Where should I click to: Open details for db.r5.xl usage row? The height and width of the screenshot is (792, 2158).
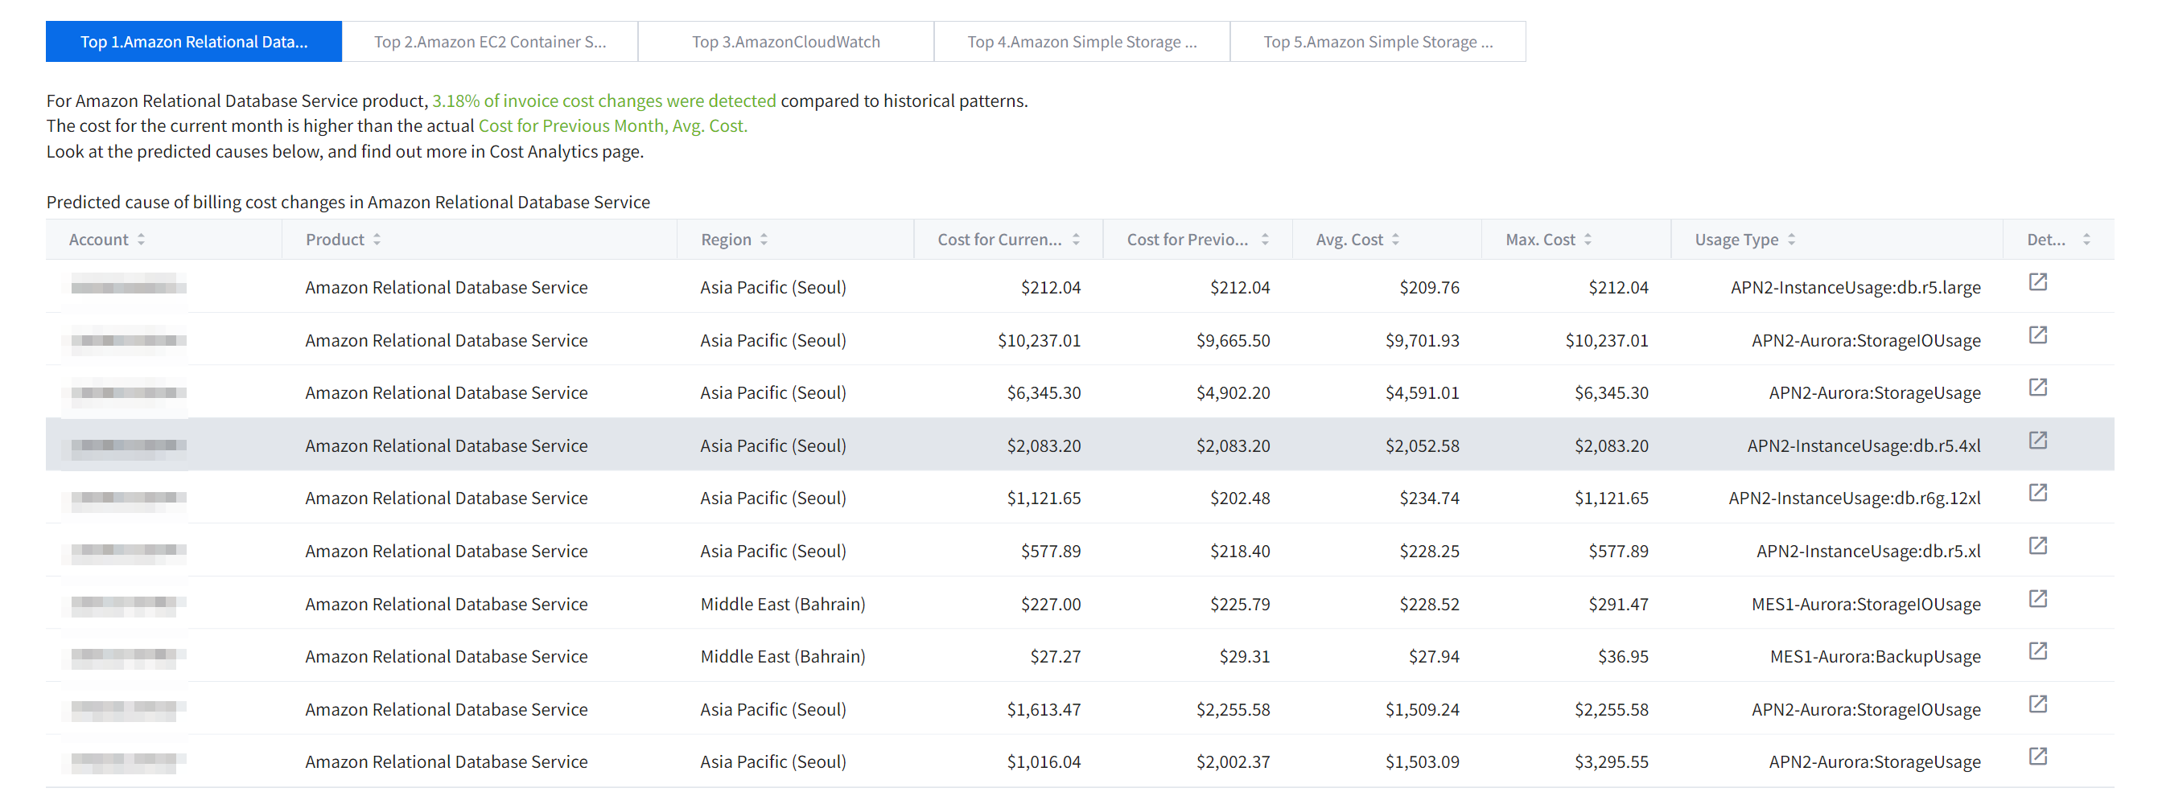click(2037, 546)
